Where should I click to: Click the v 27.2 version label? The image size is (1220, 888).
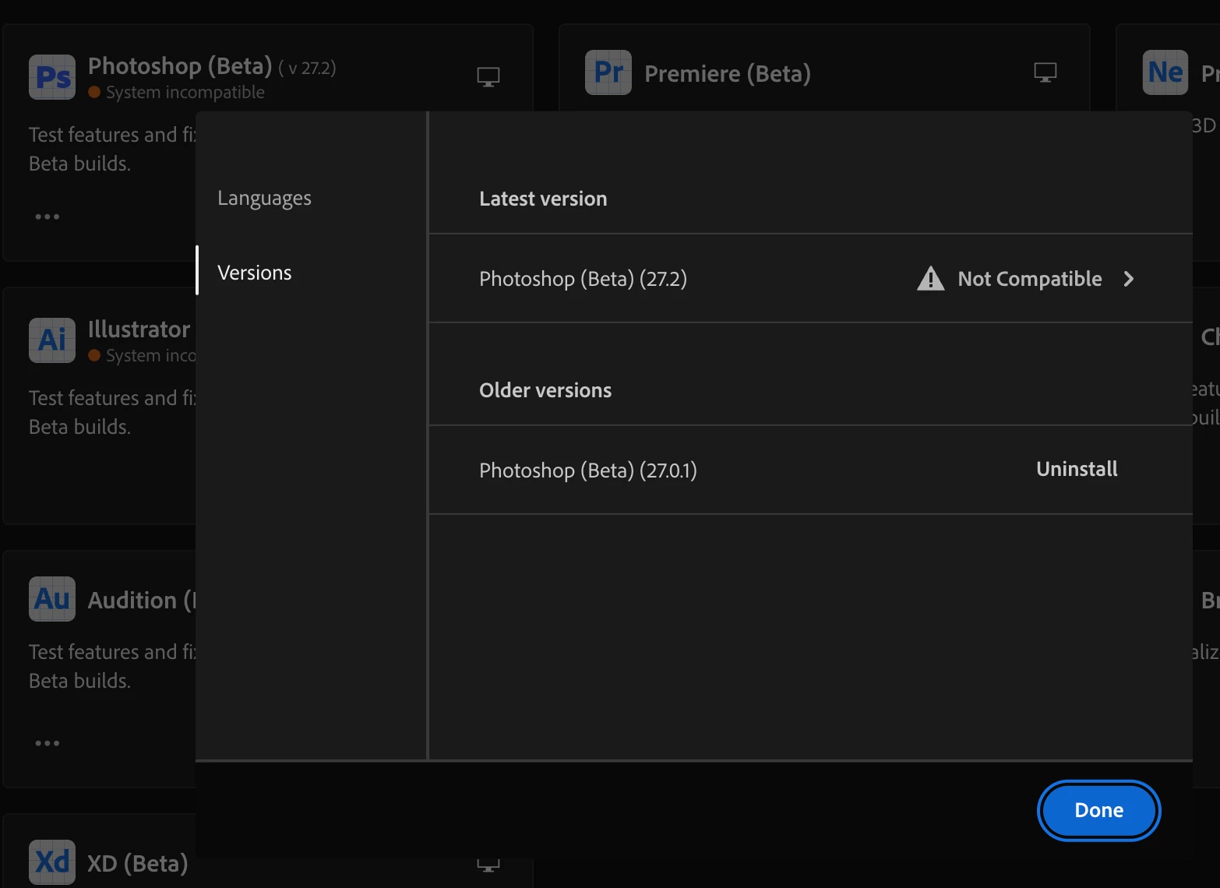pos(307,69)
